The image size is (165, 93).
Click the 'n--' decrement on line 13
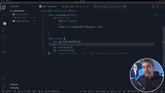click(61, 24)
